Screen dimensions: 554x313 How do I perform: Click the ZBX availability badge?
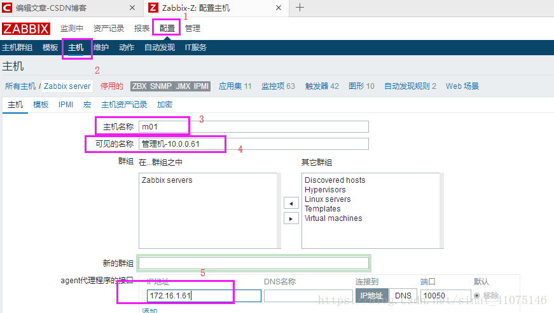[139, 86]
